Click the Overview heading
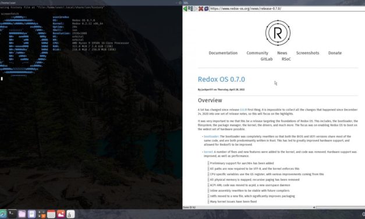 tap(210, 100)
